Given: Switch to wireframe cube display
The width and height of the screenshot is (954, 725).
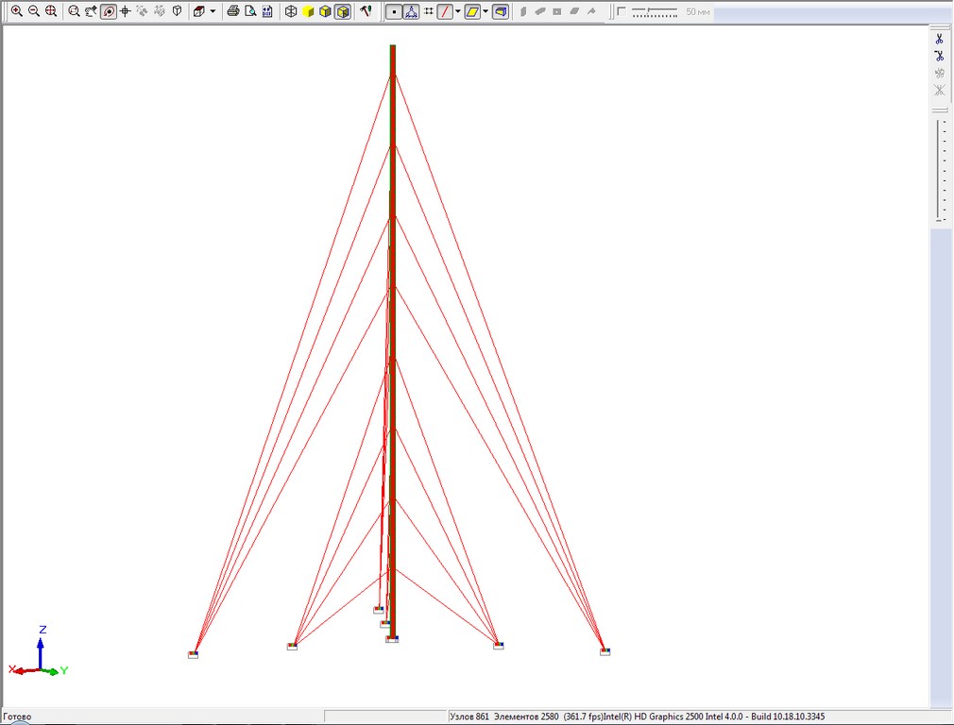Looking at the screenshot, I should (291, 11).
